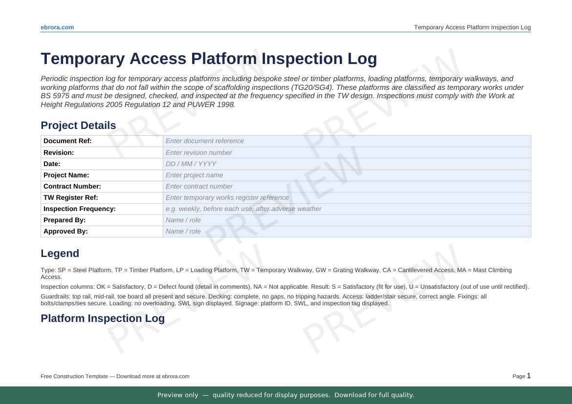Click the main Temporary Access Platform Inspection Log title
This screenshot has height=404, width=572.
click(209, 59)
